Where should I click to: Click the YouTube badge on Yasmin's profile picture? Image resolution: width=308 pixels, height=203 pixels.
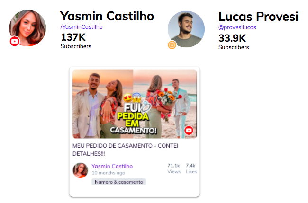click(x=15, y=41)
